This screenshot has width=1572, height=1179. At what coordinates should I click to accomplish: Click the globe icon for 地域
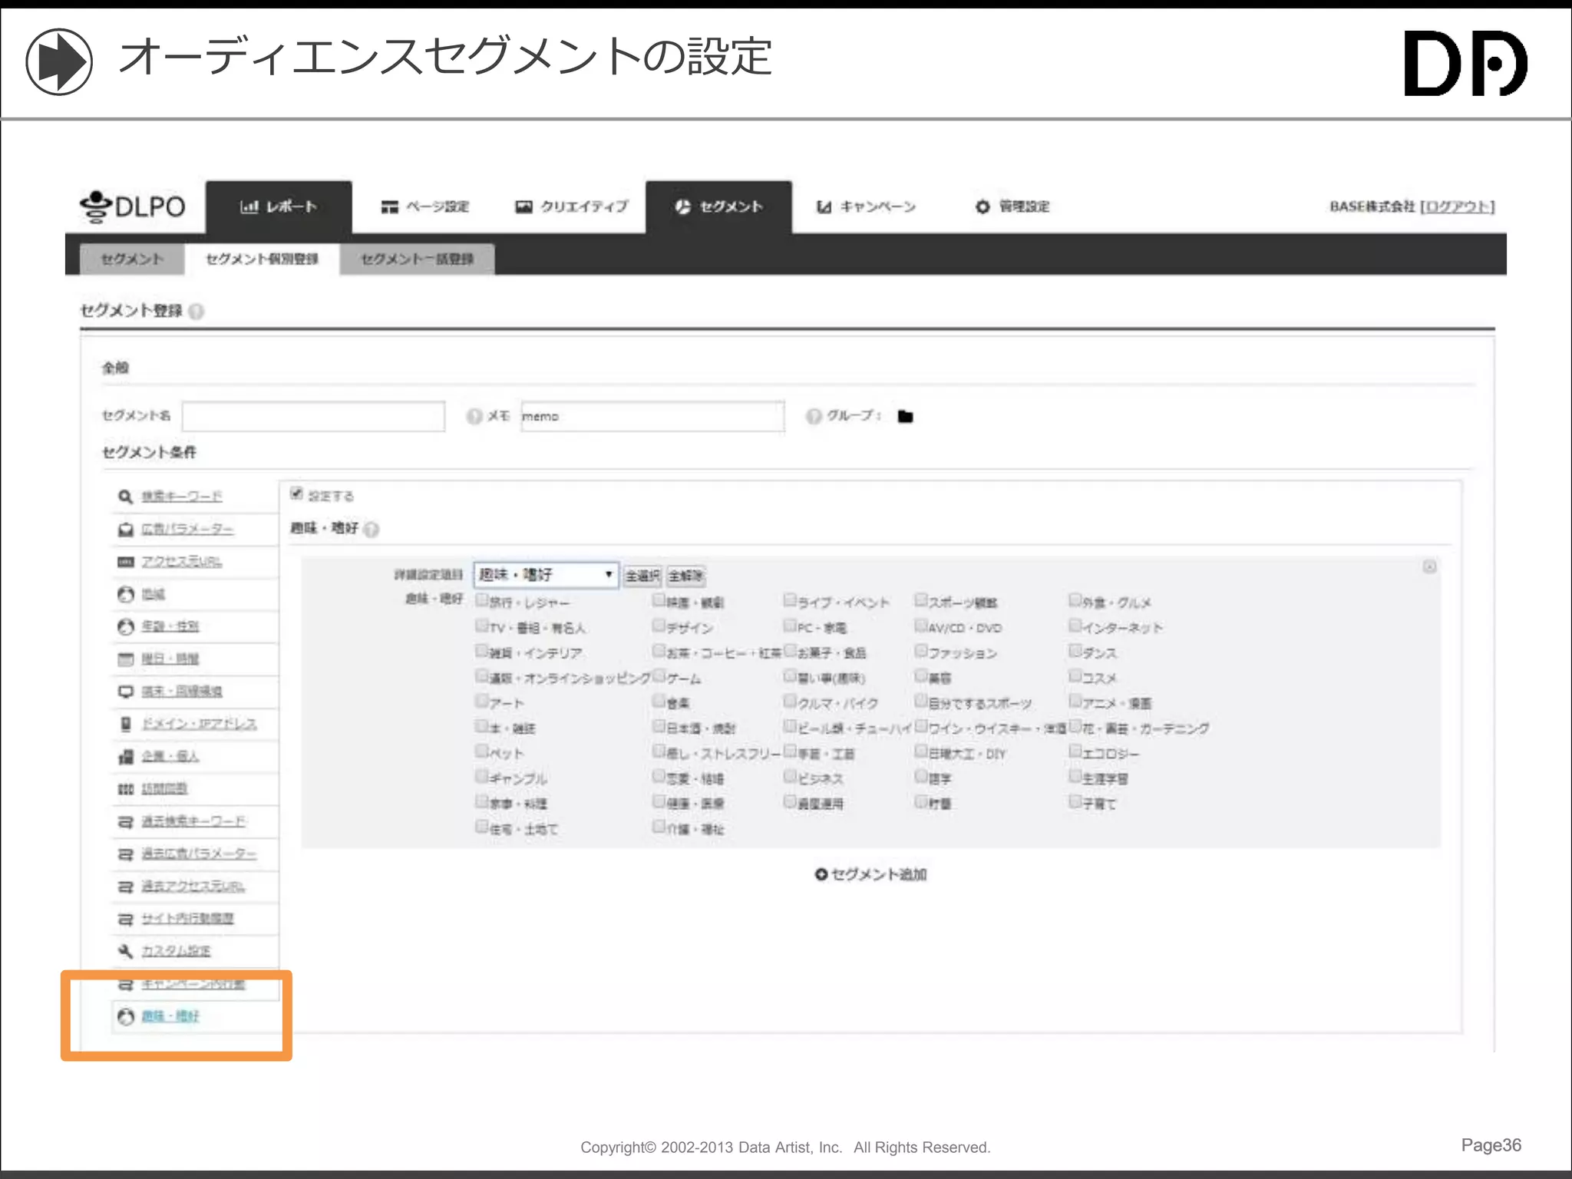pyautogui.click(x=126, y=594)
